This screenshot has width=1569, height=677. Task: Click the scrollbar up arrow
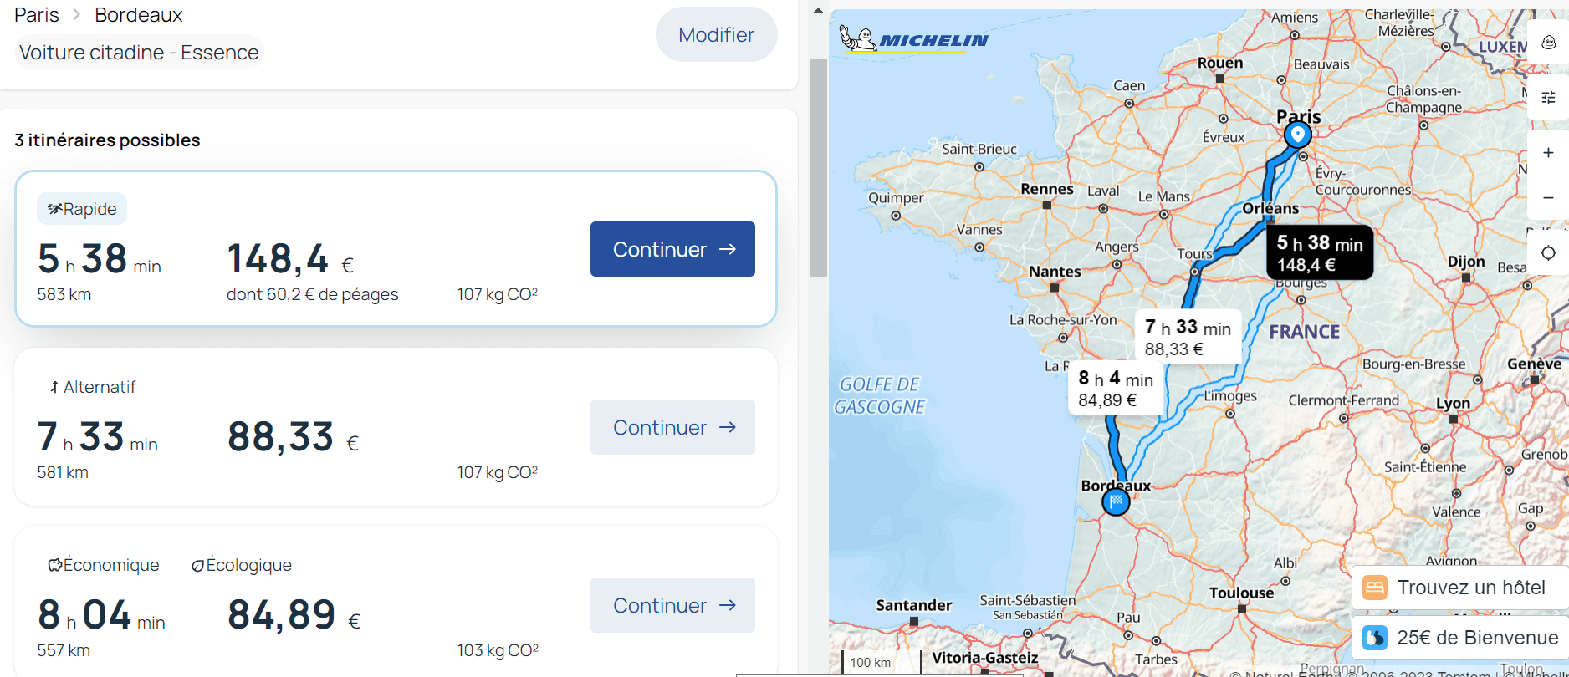(818, 10)
